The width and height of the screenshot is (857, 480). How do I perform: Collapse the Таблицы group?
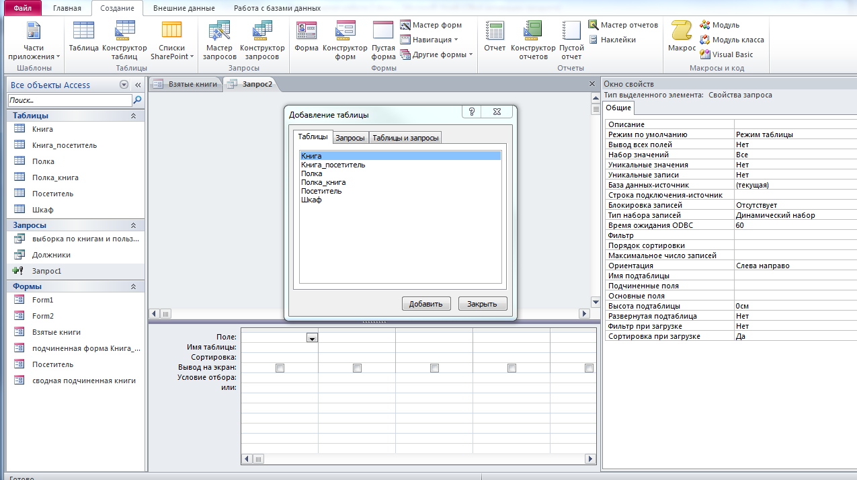133,116
